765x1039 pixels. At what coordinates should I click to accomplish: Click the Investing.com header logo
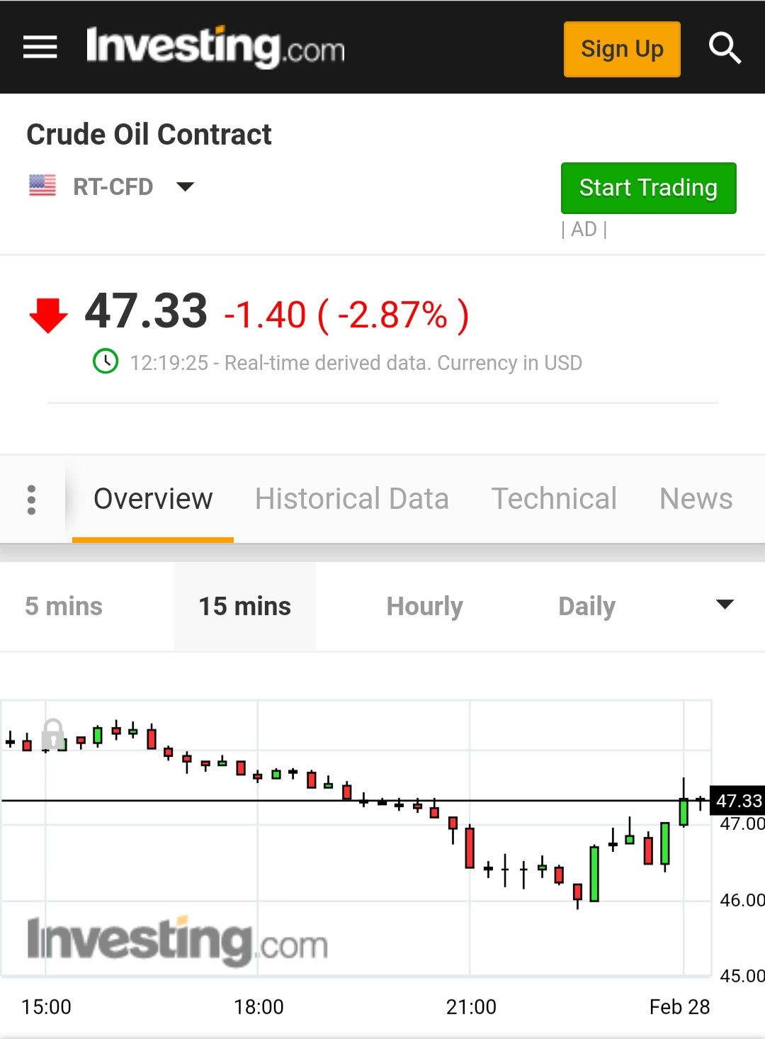coord(215,47)
